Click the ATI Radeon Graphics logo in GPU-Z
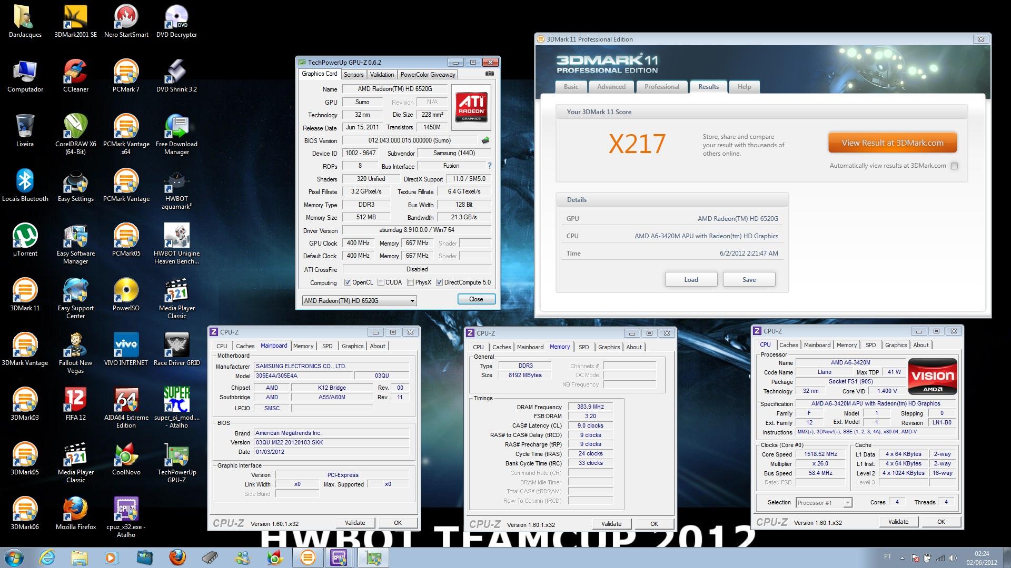 [471, 107]
